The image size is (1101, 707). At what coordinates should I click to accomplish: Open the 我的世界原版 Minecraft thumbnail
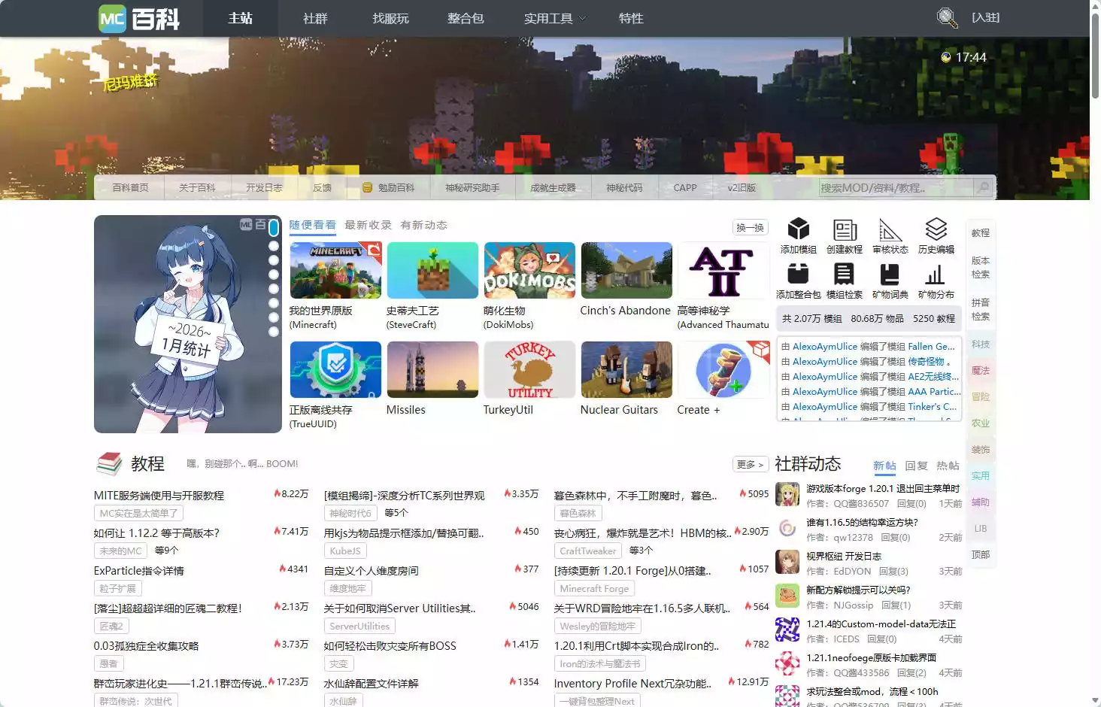click(335, 270)
